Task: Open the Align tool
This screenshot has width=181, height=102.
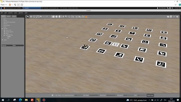Action: (80, 17)
